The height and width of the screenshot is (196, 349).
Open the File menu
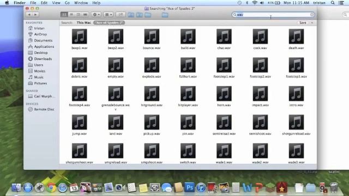[33, 3]
